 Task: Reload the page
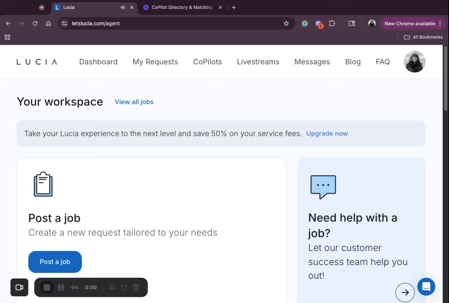(35, 23)
